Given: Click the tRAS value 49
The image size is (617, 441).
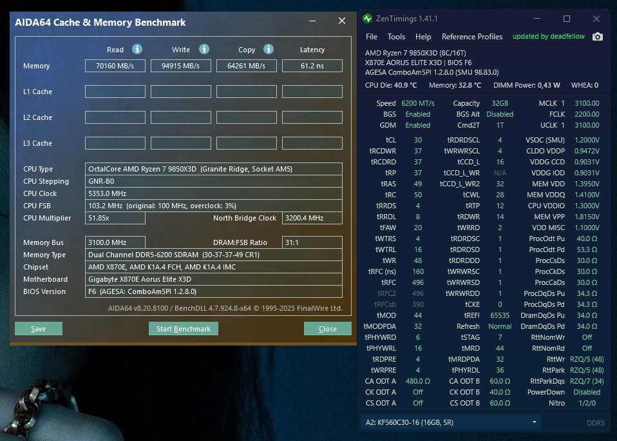Looking at the screenshot, I should point(418,184).
